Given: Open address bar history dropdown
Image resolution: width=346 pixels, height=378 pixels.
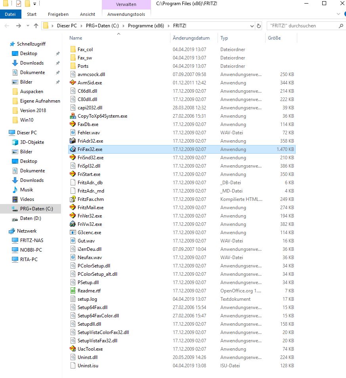Looking at the screenshot, I should 252,26.
